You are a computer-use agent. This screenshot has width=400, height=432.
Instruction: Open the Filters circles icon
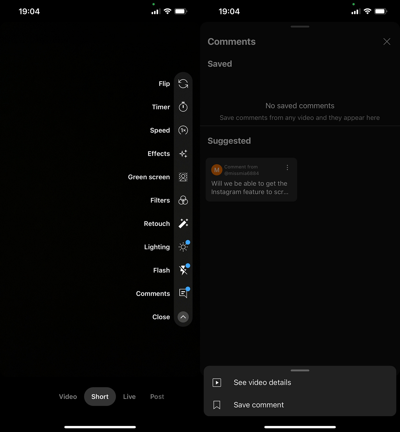tap(183, 200)
